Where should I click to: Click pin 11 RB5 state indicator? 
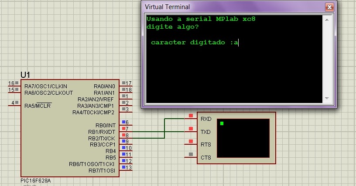(124, 154)
